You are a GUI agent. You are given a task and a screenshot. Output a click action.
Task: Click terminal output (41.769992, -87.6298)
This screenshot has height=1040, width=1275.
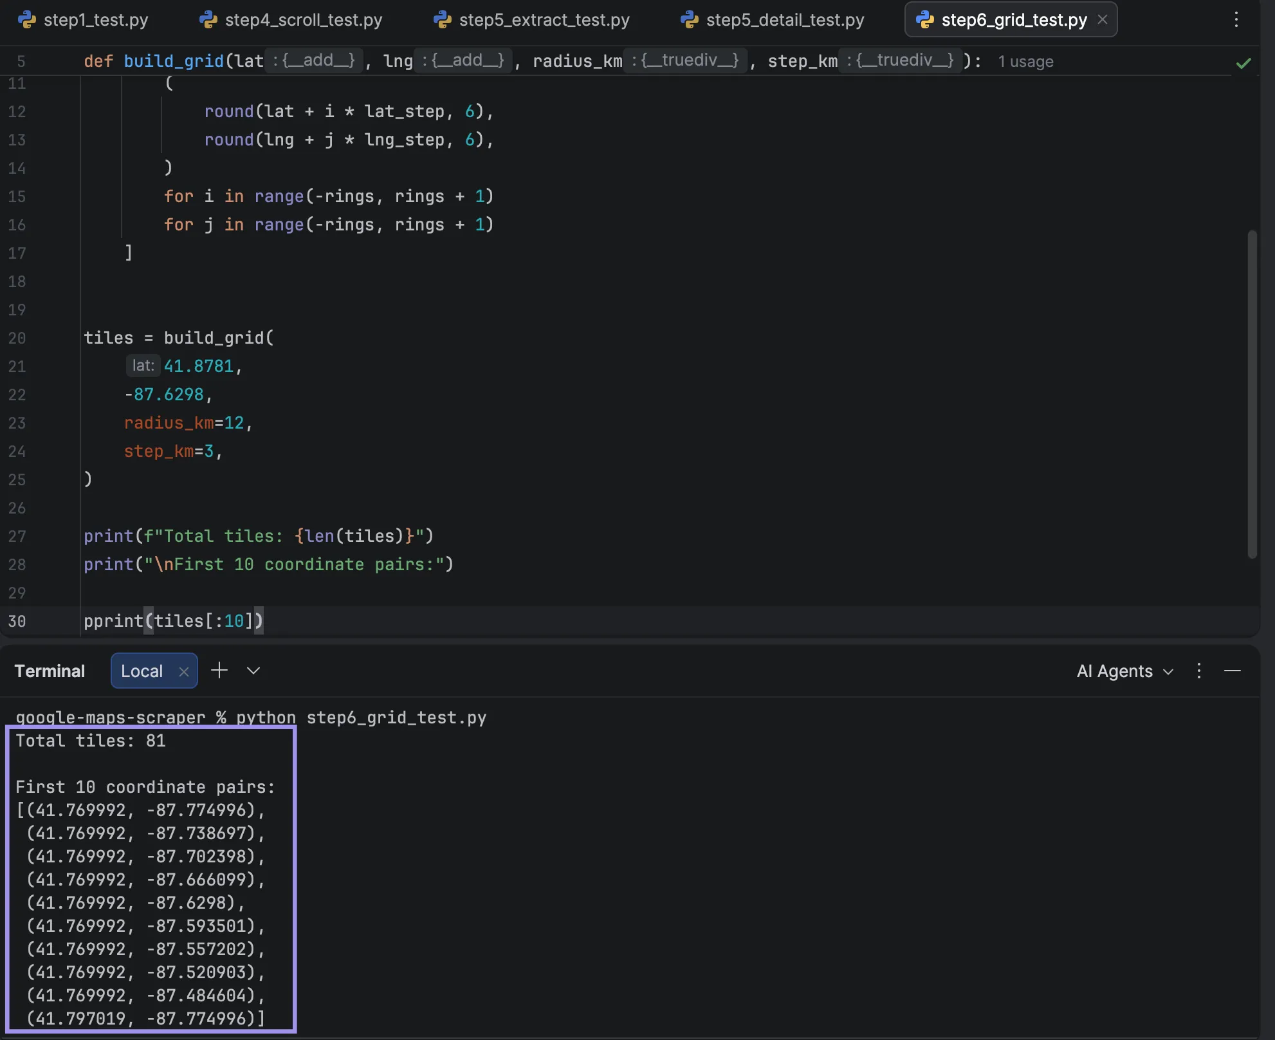(136, 903)
